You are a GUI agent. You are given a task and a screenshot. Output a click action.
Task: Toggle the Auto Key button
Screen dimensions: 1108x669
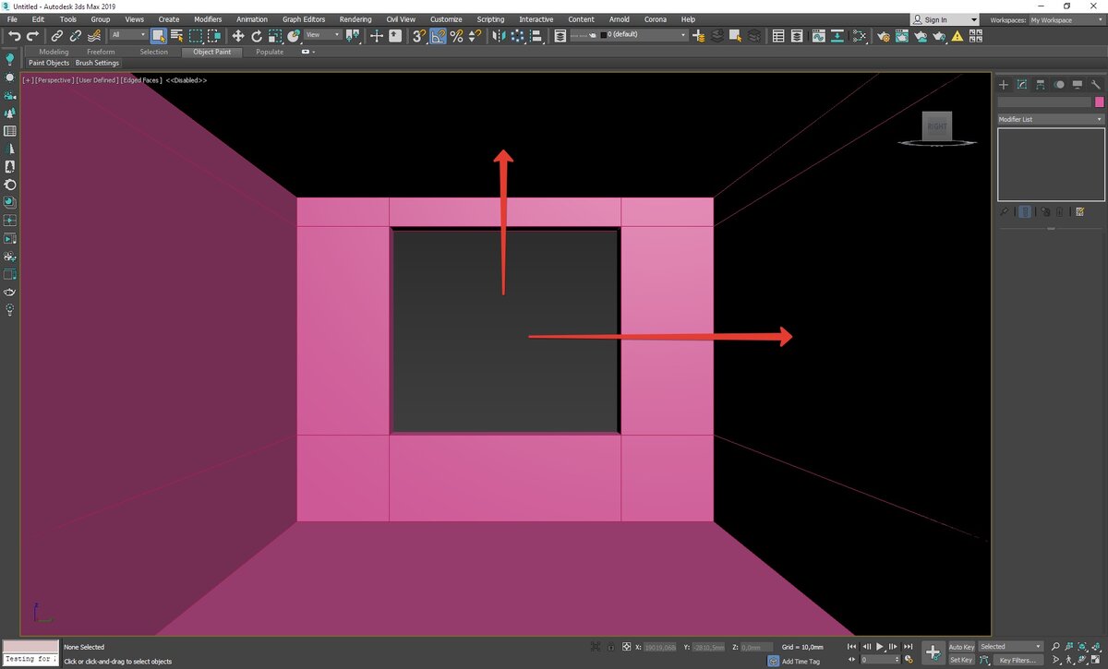click(x=961, y=646)
